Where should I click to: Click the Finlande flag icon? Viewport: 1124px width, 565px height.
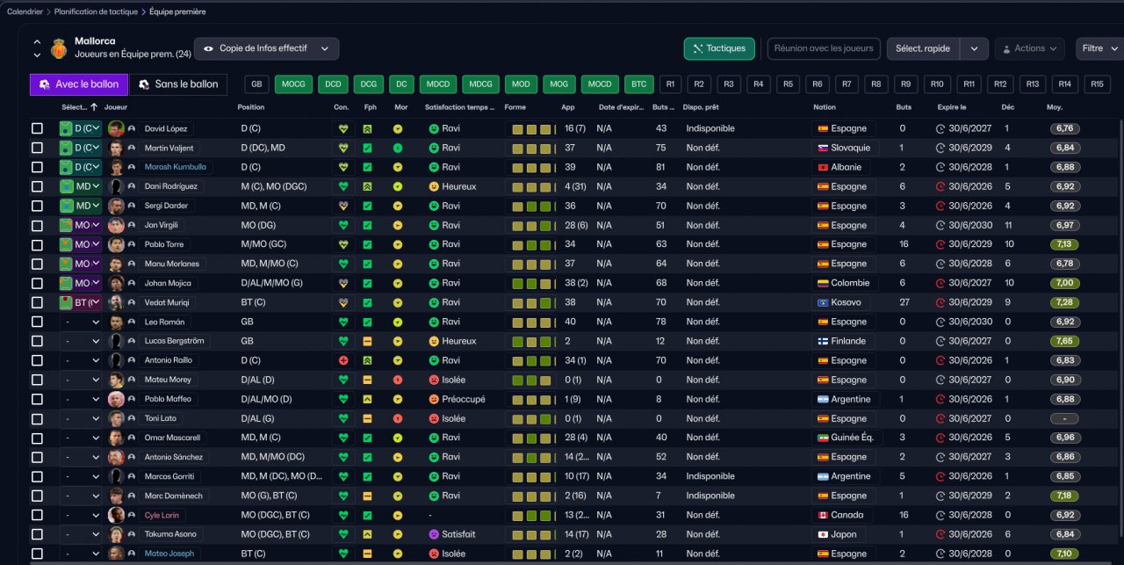point(823,341)
